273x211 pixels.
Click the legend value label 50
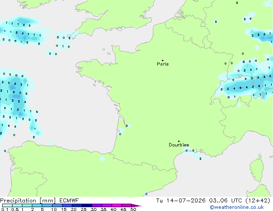pos(133,209)
